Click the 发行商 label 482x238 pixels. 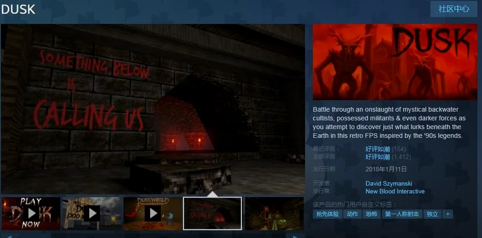(321, 191)
